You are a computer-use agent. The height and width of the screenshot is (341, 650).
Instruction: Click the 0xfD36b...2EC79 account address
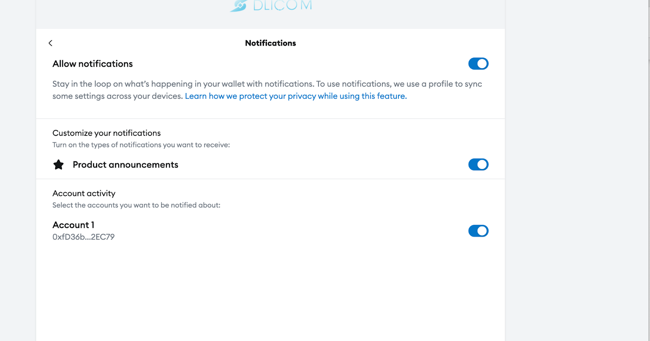tap(83, 237)
